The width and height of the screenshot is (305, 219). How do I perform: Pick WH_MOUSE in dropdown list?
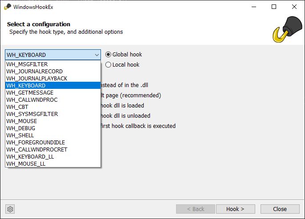53,121
